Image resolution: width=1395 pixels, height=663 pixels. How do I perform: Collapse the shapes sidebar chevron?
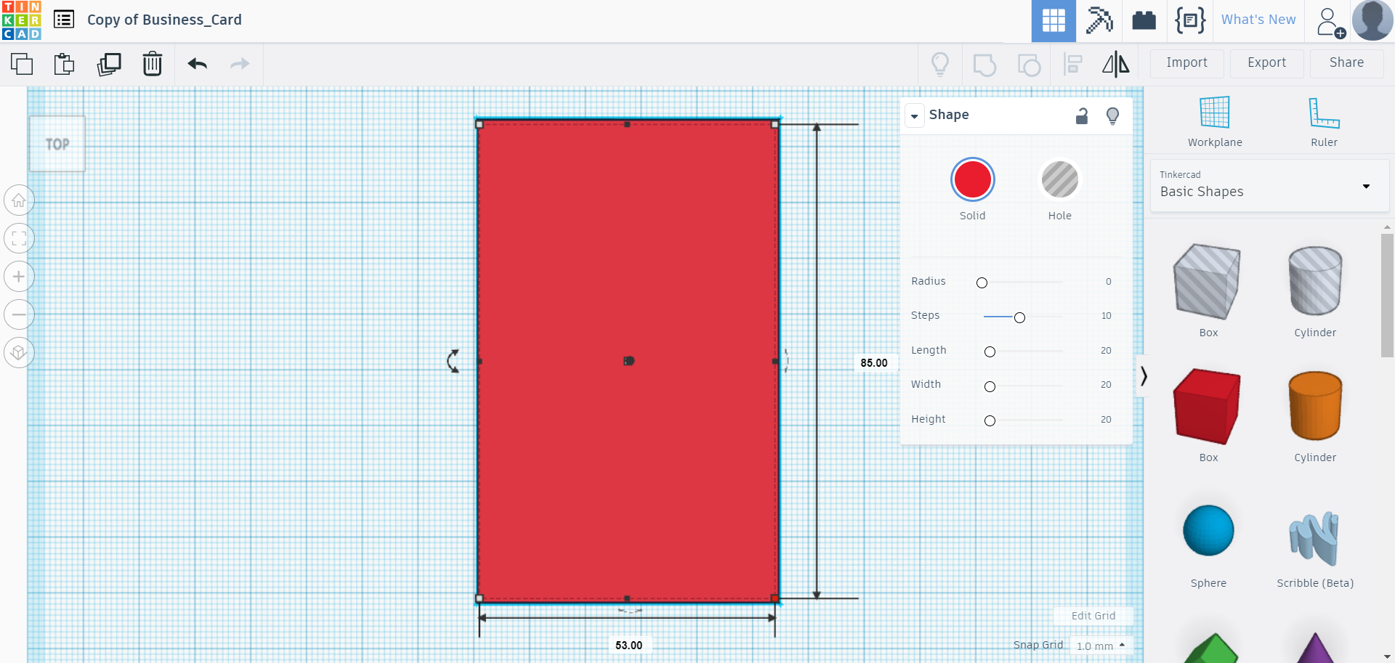[1144, 375]
